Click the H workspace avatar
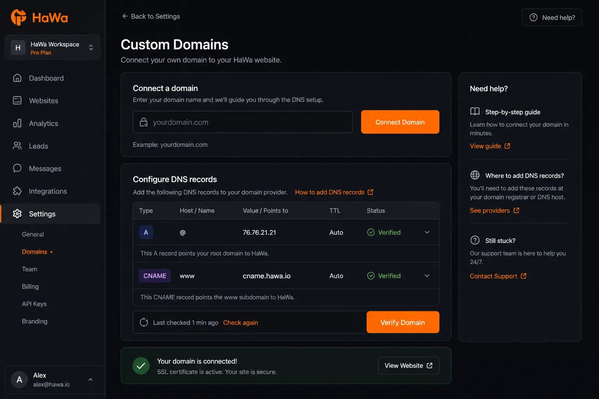This screenshot has height=399, width=599. (18, 48)
